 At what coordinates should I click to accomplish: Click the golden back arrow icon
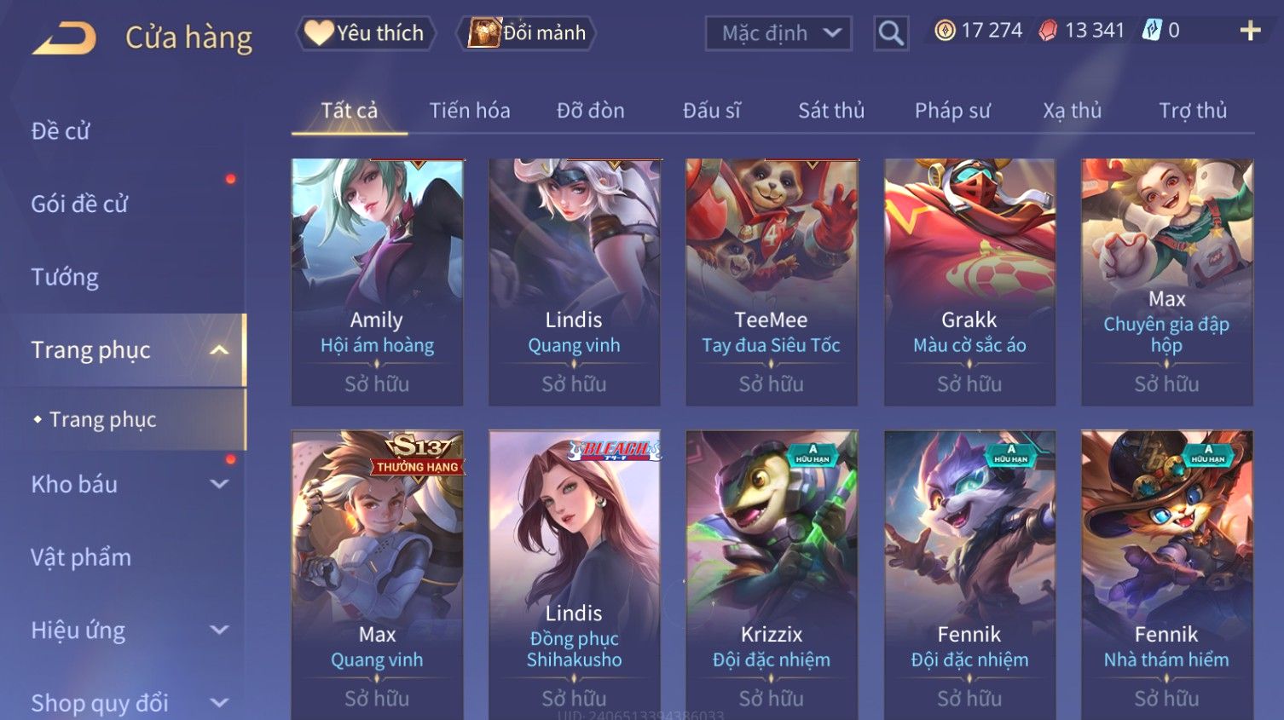tap(64, 38)
